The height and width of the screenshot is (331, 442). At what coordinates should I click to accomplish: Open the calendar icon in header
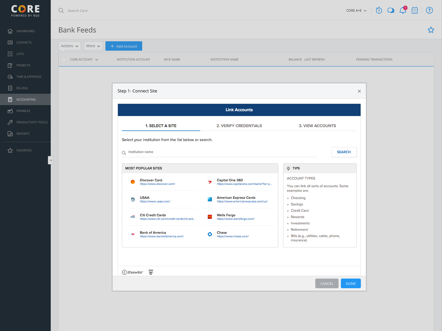[x=415, y=10]
